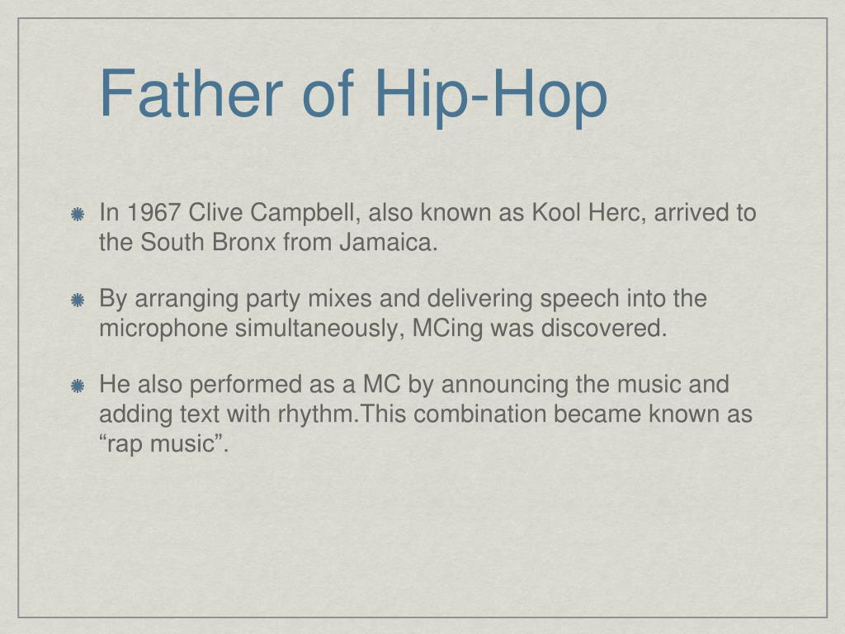This screenshot has height=634, width=845.
Task: Click the quoted text 'rap music'
Action: pos(162,444)
